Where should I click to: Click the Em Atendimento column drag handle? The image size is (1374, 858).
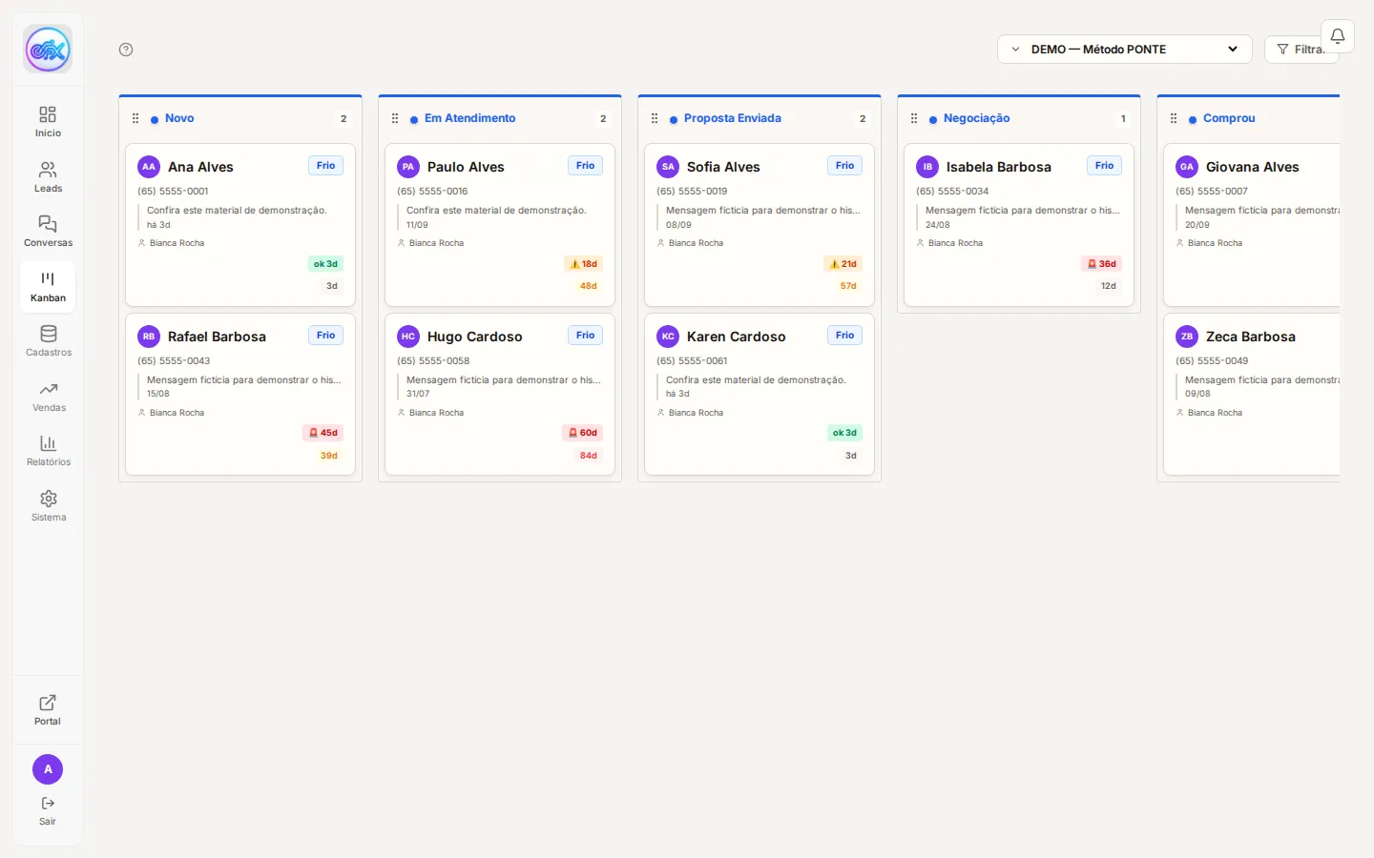pyautogui.click(x=395, y=118)
